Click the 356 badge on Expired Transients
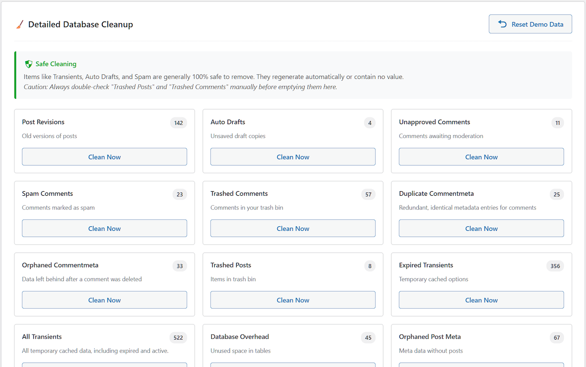 [x=555, y=266]
